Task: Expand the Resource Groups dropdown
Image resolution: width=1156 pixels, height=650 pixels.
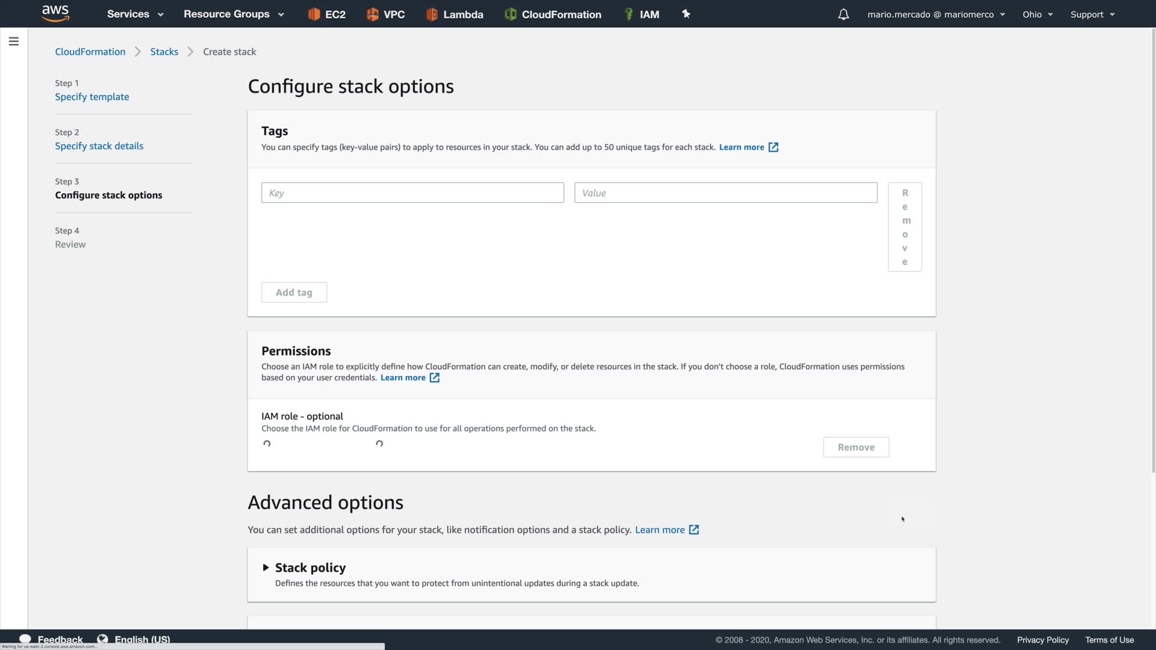Action: pos(233,14)
